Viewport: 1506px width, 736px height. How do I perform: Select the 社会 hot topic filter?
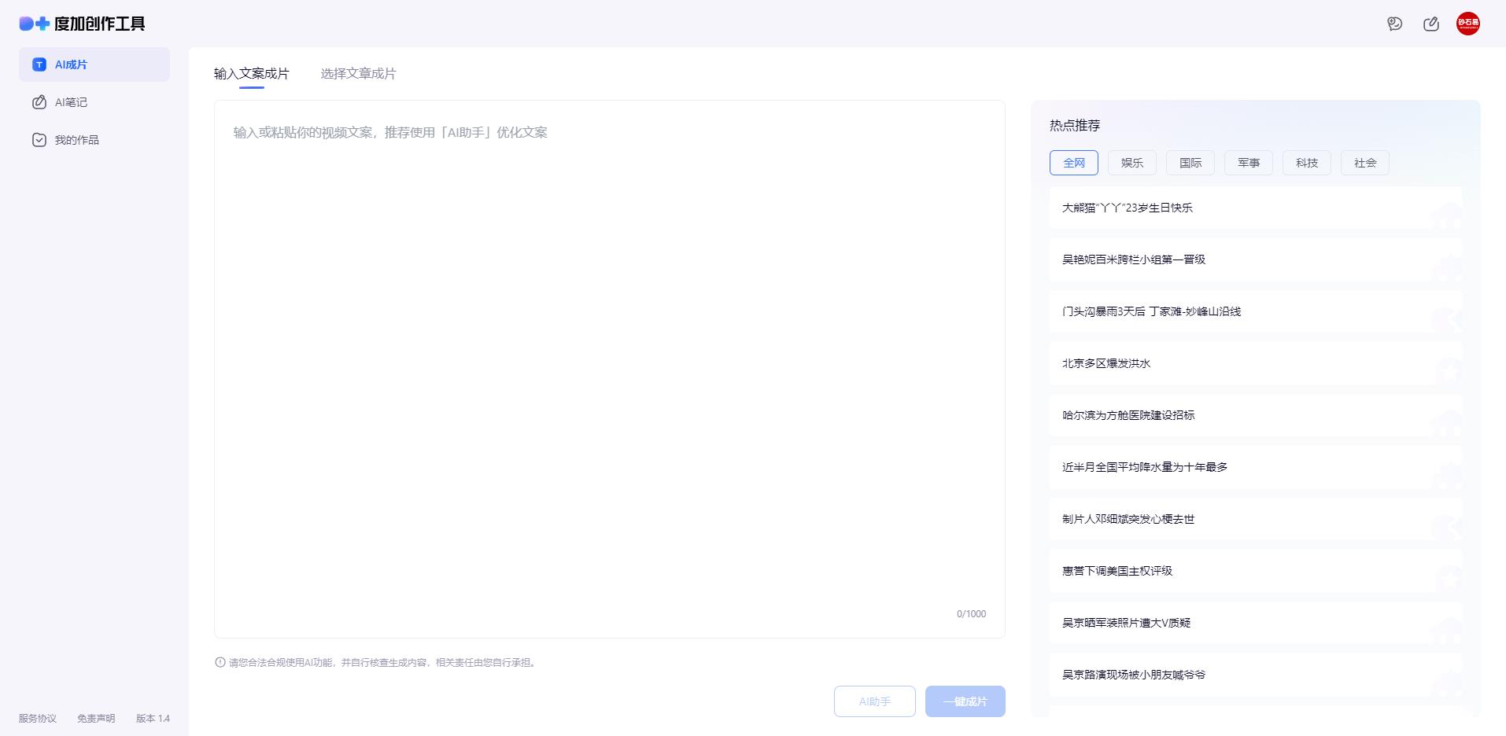[1364, 163]
